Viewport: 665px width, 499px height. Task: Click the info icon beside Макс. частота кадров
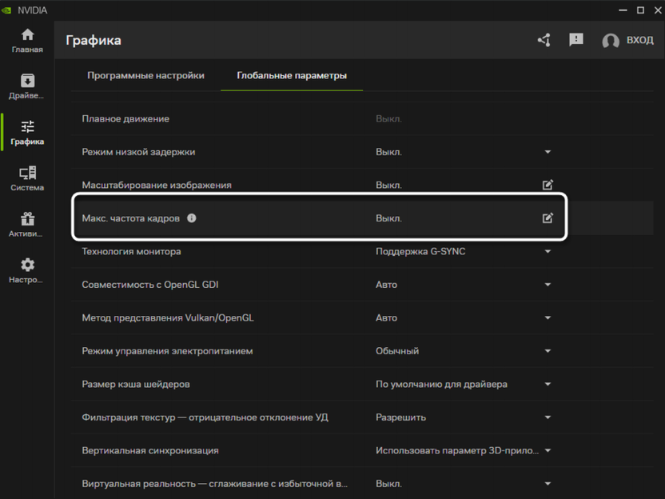point(192,218)
